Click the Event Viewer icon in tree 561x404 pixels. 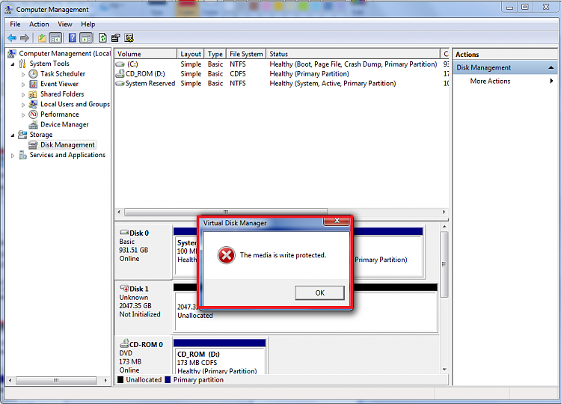tap(33, 84)
